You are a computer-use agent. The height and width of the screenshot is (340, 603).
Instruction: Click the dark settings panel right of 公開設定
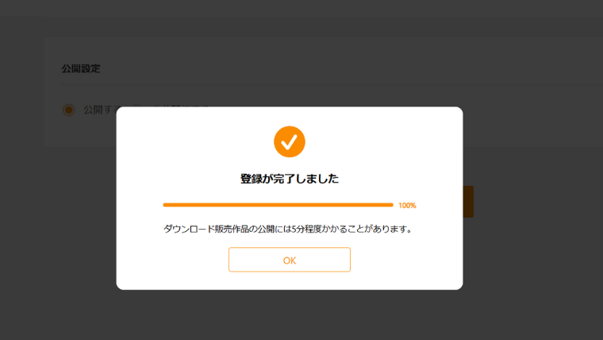coord(346,68)
